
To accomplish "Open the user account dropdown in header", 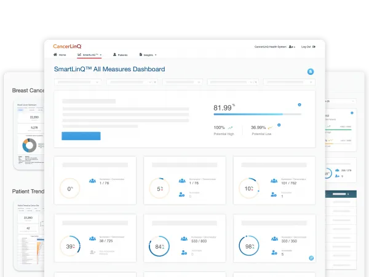I will pos(292,47).
